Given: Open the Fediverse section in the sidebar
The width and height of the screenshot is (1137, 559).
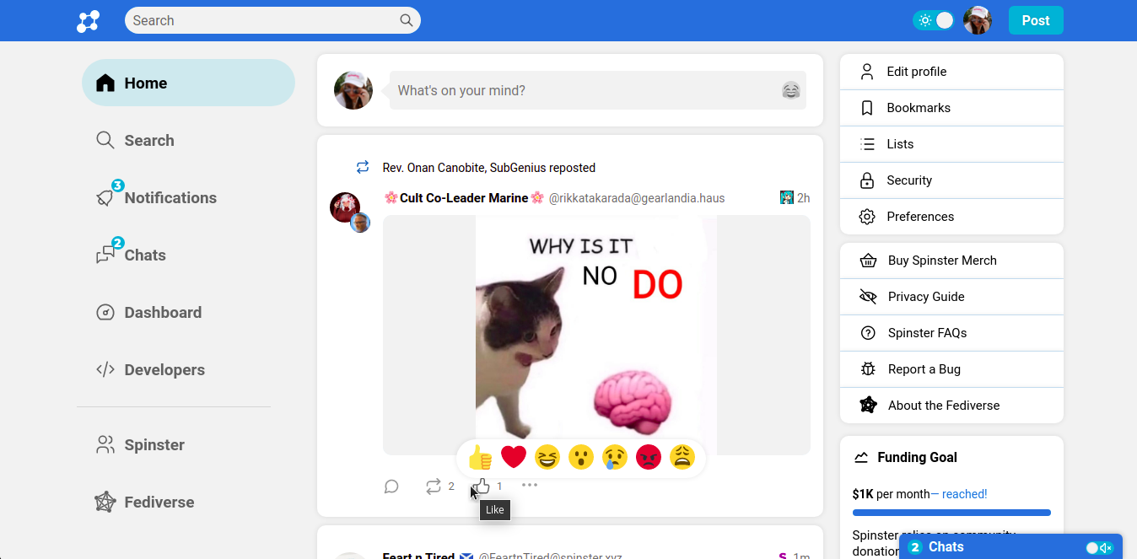Looking at the screenshot, I should (158, 502).
